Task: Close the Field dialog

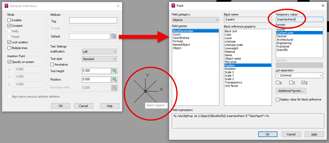Action: [x=323, y=6]
